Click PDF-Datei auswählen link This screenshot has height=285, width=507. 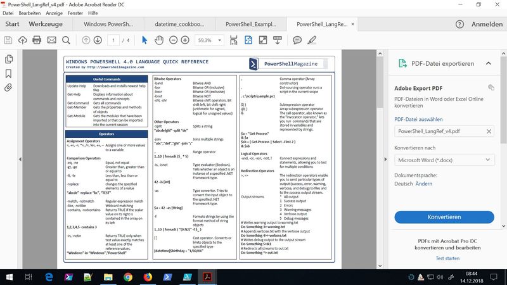(x=418, y=119)
